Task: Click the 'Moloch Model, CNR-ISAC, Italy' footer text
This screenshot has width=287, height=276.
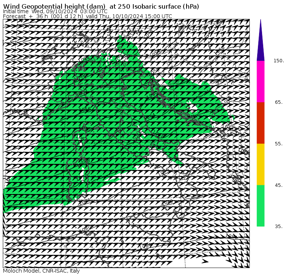Action: click(42, 271)
